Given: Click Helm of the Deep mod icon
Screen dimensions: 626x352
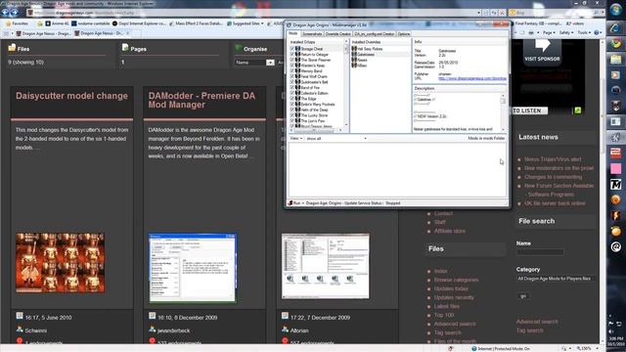Looking at the screenshot, I should pos(297,110).
